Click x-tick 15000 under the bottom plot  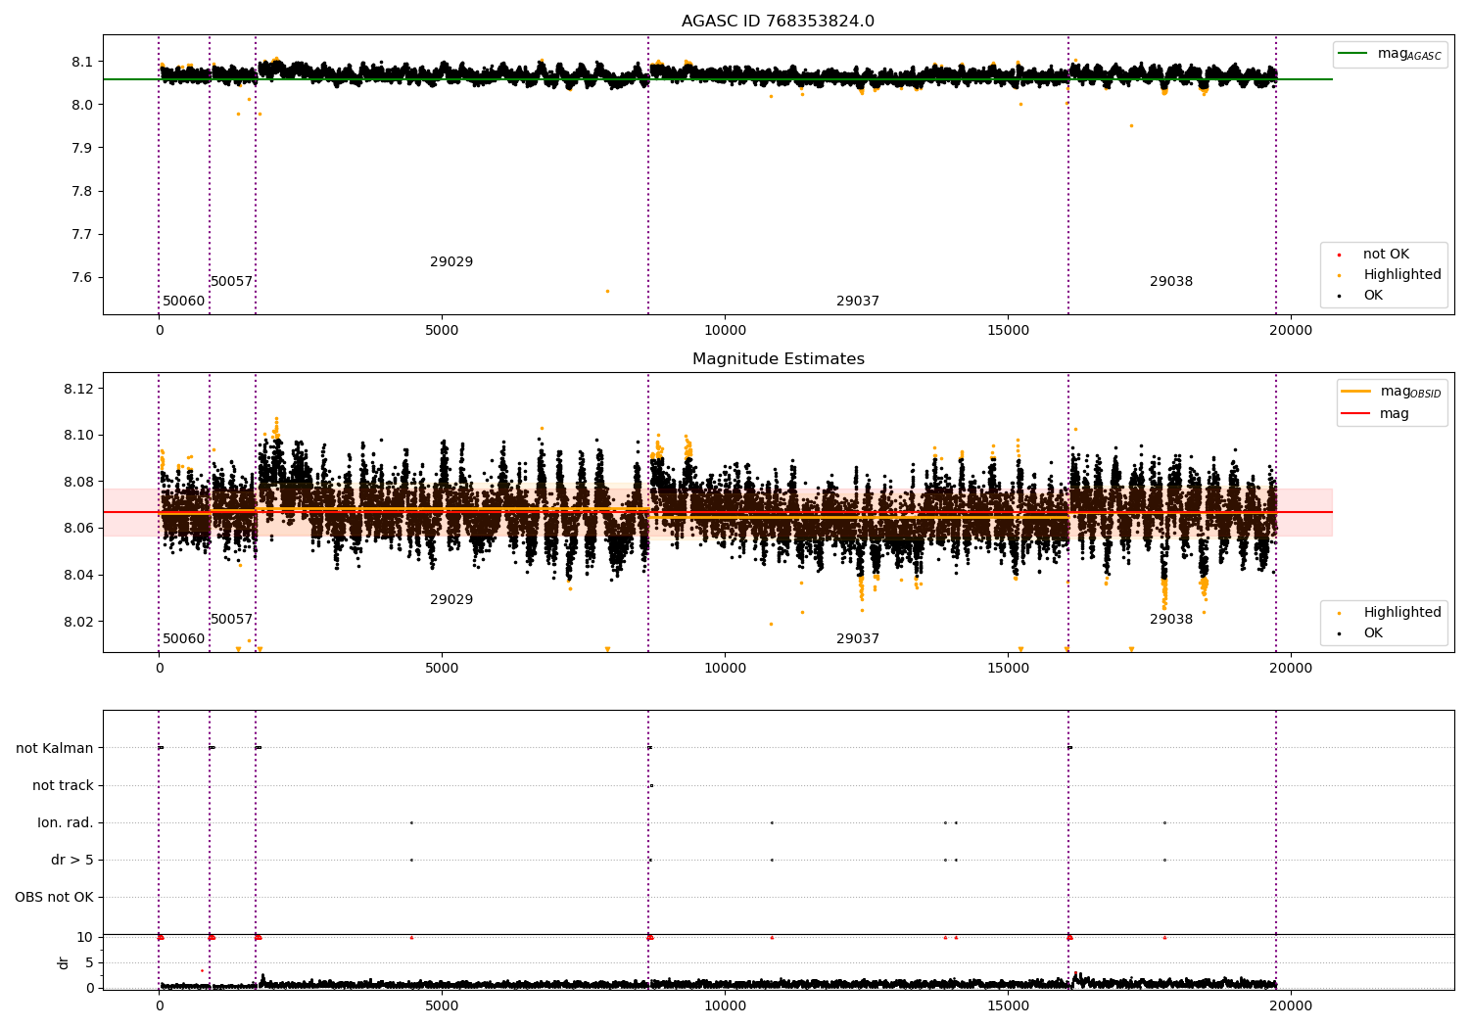coord(1008,1006)
